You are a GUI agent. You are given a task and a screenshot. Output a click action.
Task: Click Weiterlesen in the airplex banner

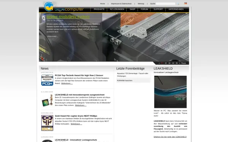pyautogui.click(x=52, y=36)
